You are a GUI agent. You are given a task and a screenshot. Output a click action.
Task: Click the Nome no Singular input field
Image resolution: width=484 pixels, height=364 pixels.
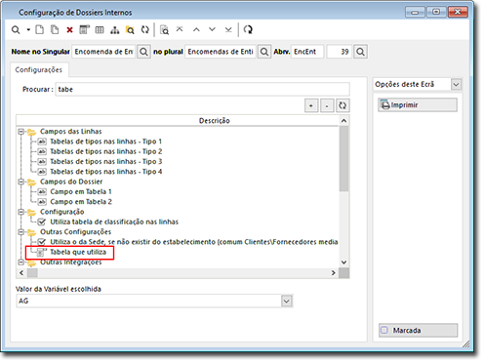103,52
